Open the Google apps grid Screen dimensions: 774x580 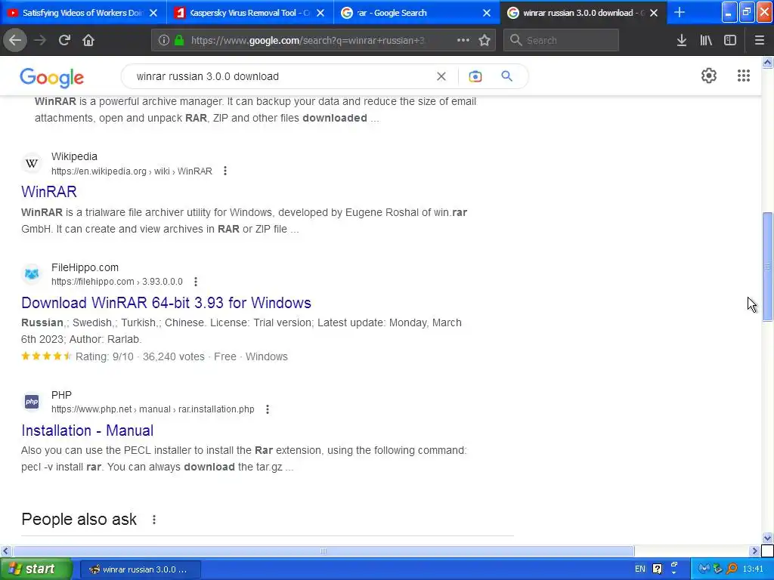coord(744,76)
